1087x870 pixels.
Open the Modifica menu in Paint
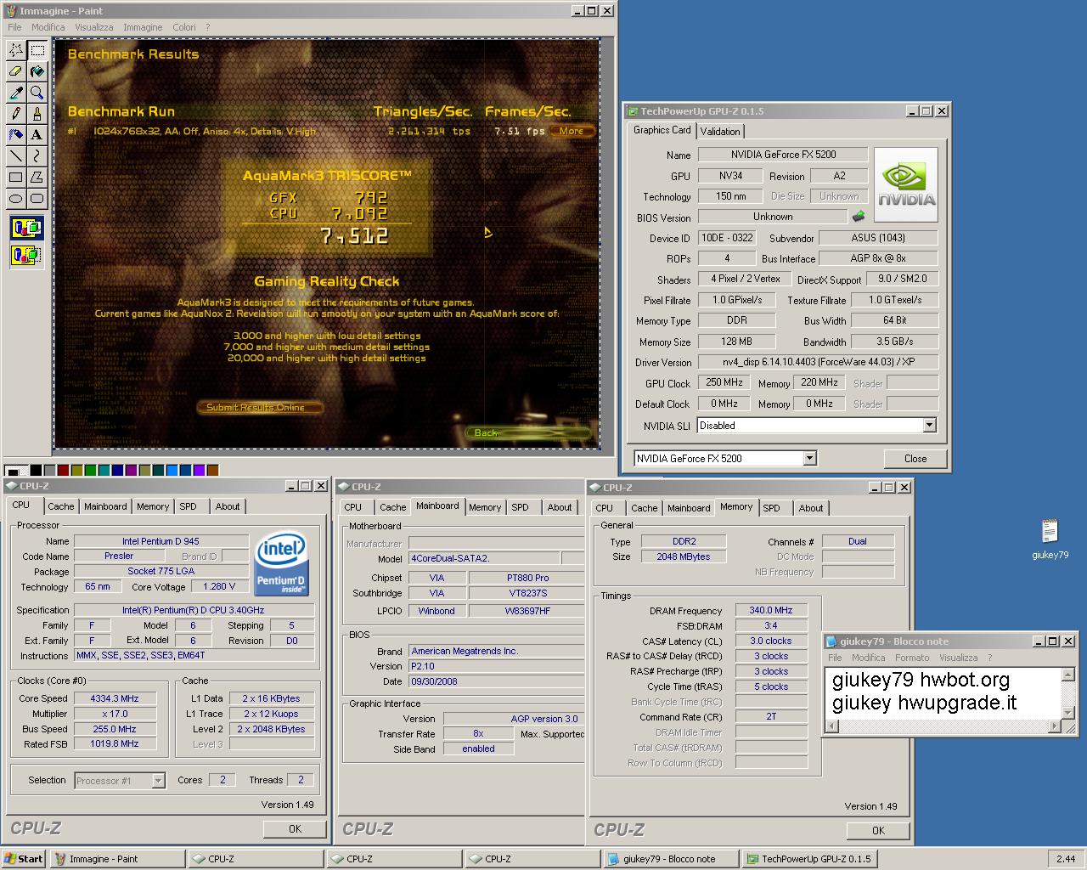click(48, 27)
